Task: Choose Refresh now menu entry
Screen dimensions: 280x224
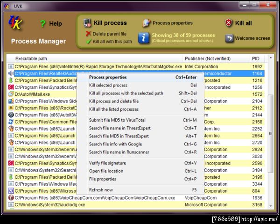Action: point(140,190)
